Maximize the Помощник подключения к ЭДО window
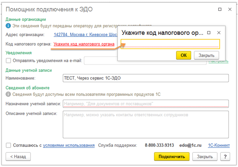 click(219, 9)
